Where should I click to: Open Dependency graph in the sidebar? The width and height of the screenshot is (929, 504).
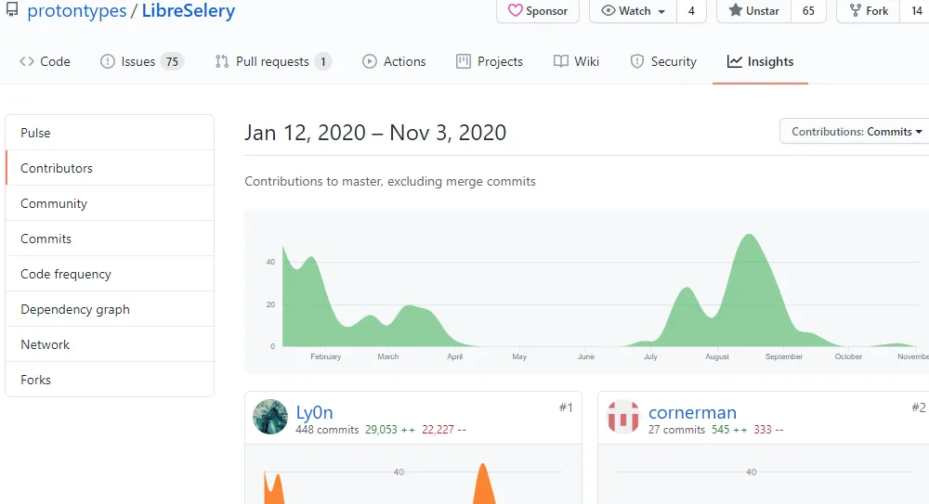coord(110,309)
